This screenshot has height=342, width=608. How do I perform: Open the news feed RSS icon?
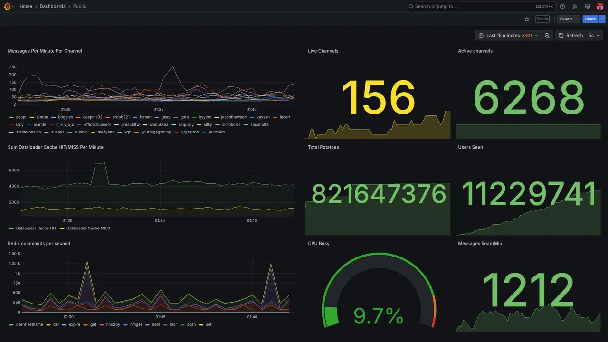click(575, 6)
